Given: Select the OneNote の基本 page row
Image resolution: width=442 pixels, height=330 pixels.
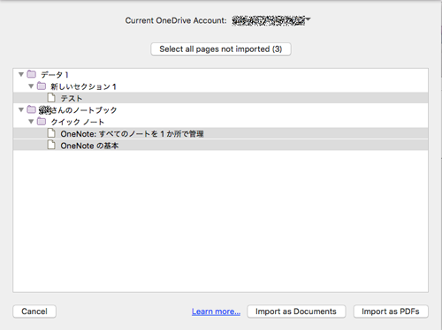Looking at the screenshot, I should (x=220, y=145).
